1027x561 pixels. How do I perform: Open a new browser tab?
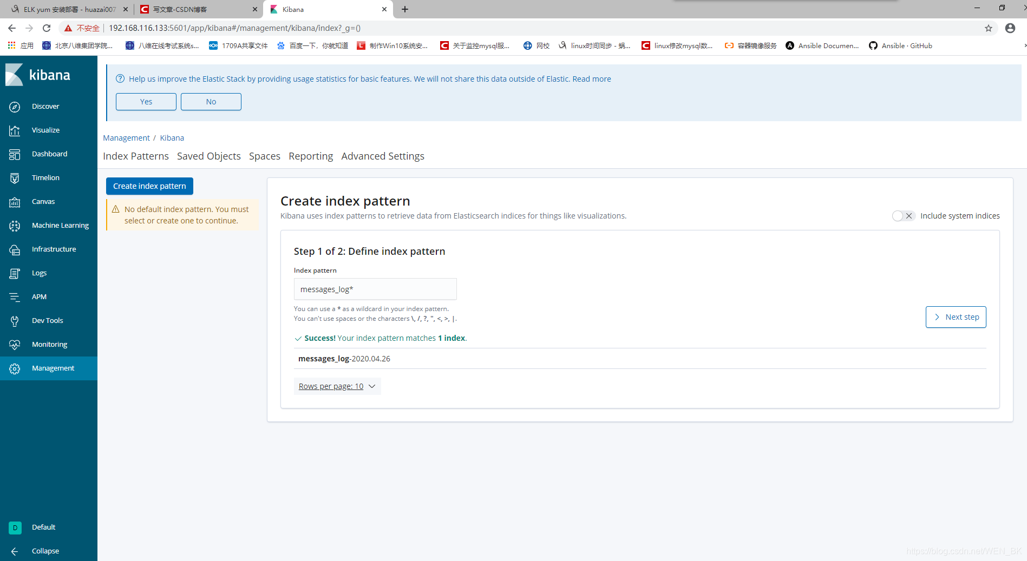405,9
